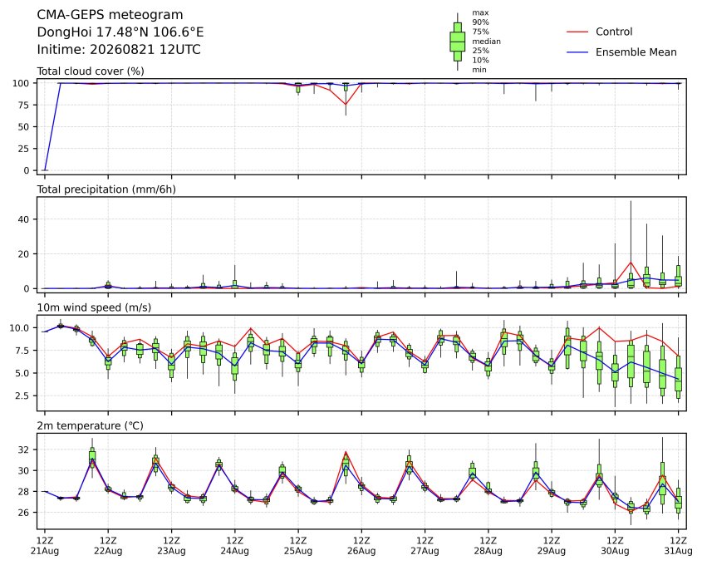Click the '90%' legend label
702x565 pixels.
[480, 22]
